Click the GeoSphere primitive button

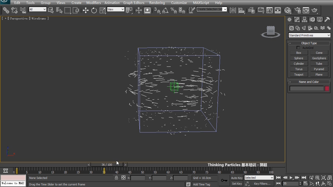[x=319, y=58]
